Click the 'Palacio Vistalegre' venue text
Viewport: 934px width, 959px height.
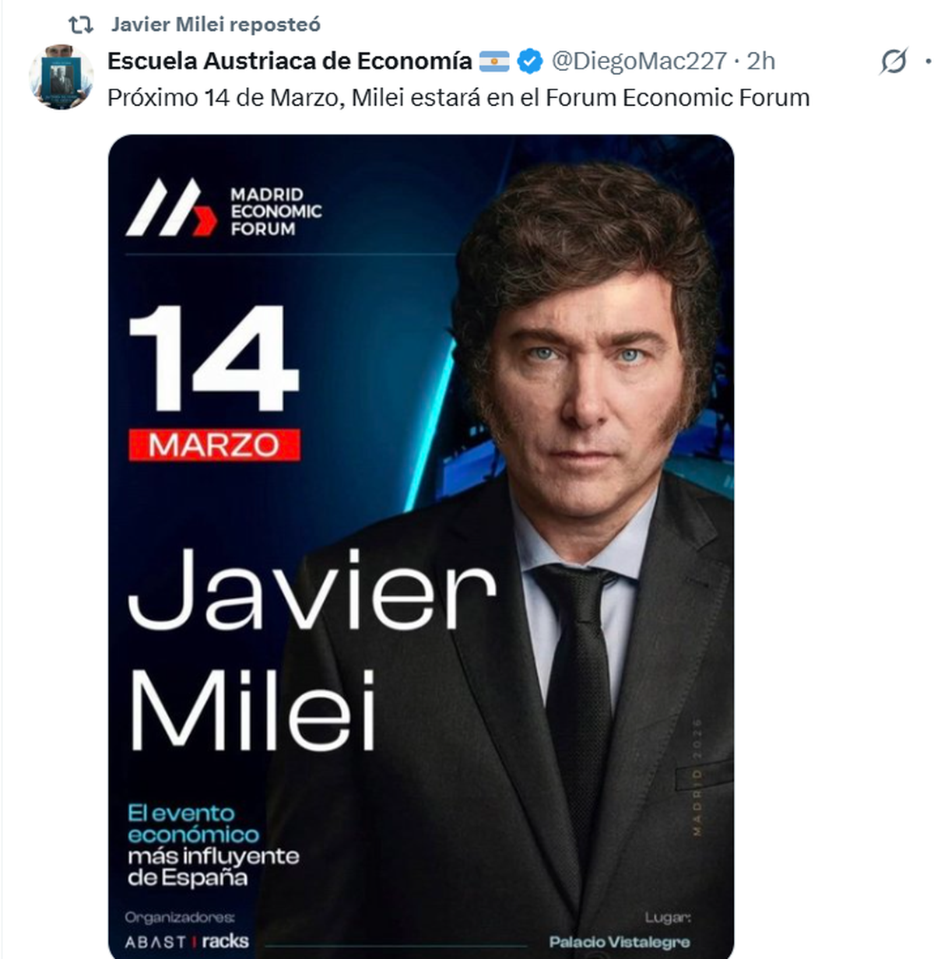[x=620, y=941]
